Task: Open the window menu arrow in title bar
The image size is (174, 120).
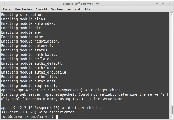Action: (4, 4)
